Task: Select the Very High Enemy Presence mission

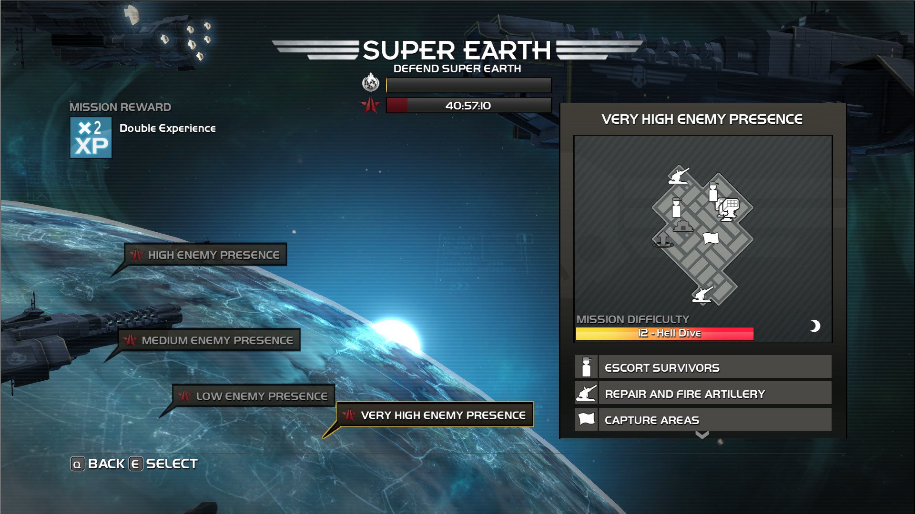Action: [436, 415]
